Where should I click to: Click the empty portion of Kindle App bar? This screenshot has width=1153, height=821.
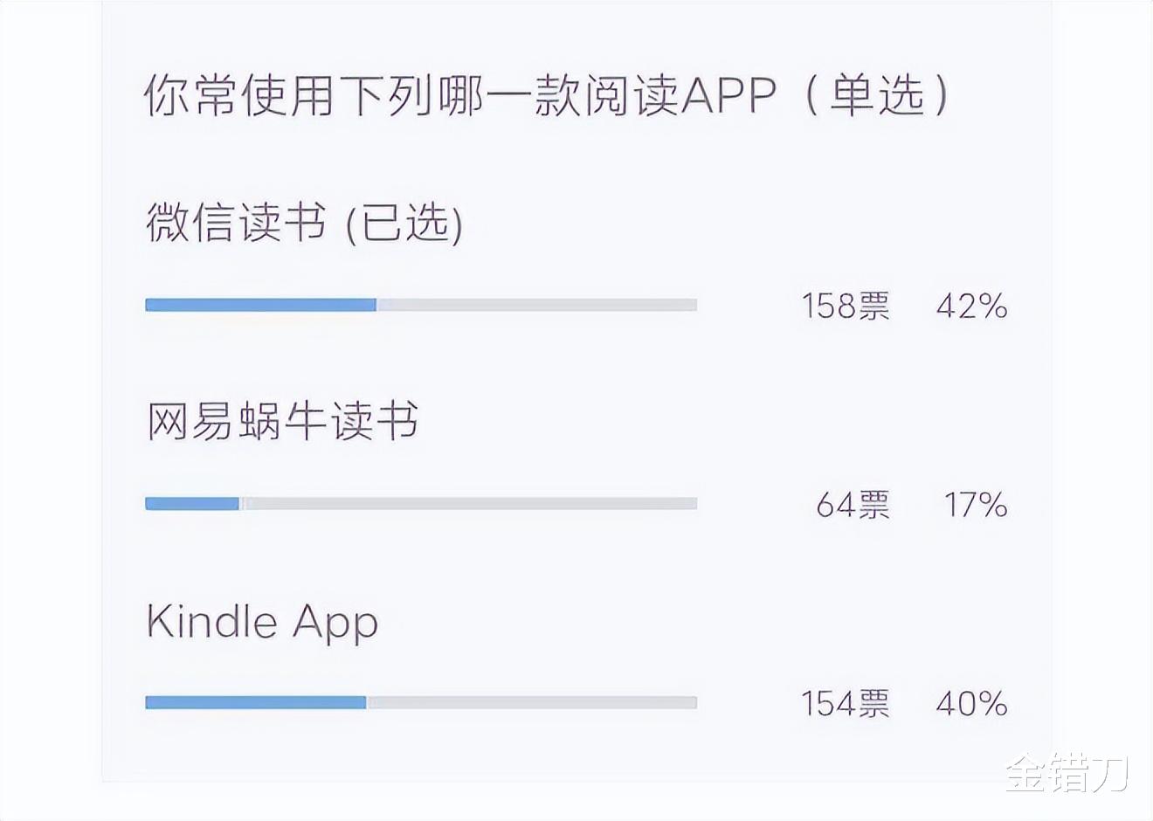[x=533, y=700]
